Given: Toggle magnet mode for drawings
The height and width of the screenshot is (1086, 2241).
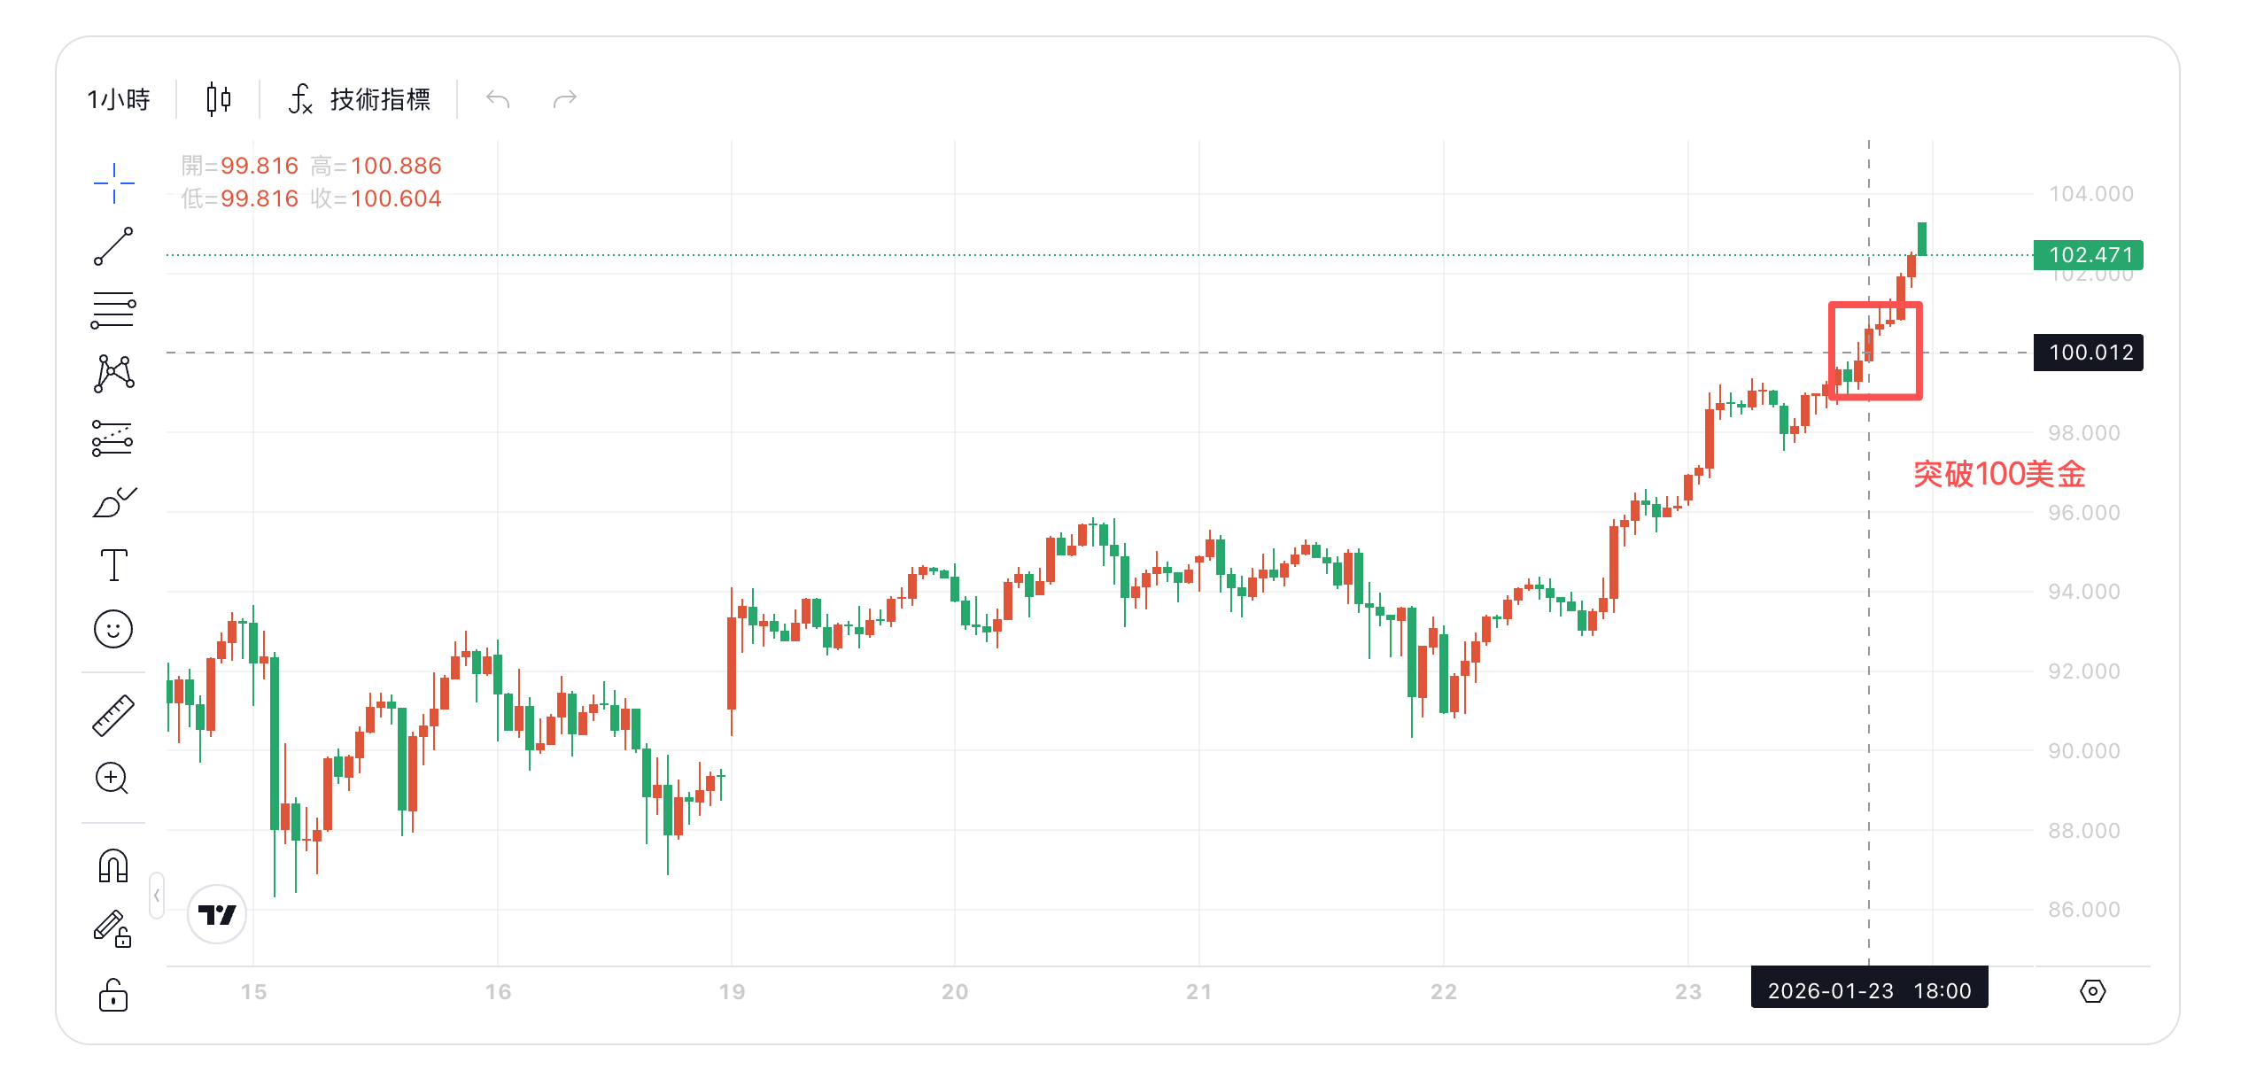Looking at the screenshot, I should click(112, 864).
